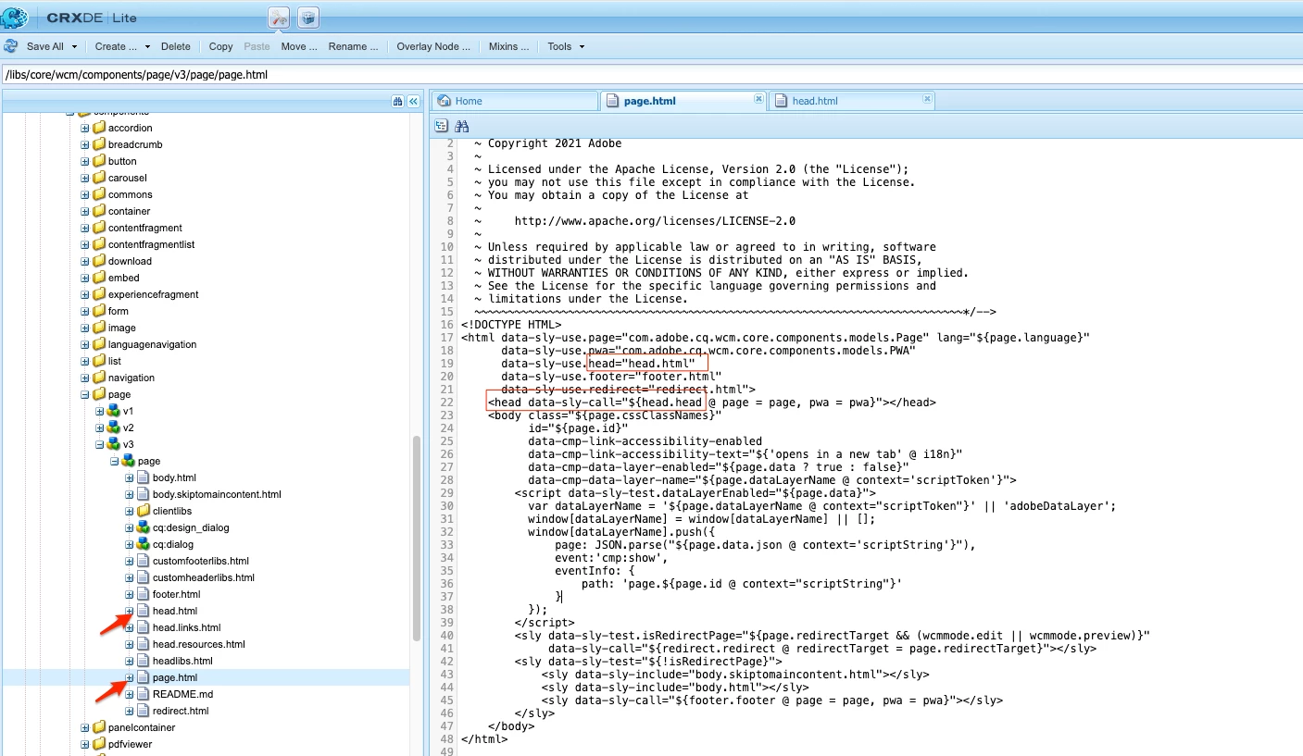The width and height of the screenshot is (1303, 756).
Task: Open the Create dropdown arrow
Action: (x=146, y=46)
